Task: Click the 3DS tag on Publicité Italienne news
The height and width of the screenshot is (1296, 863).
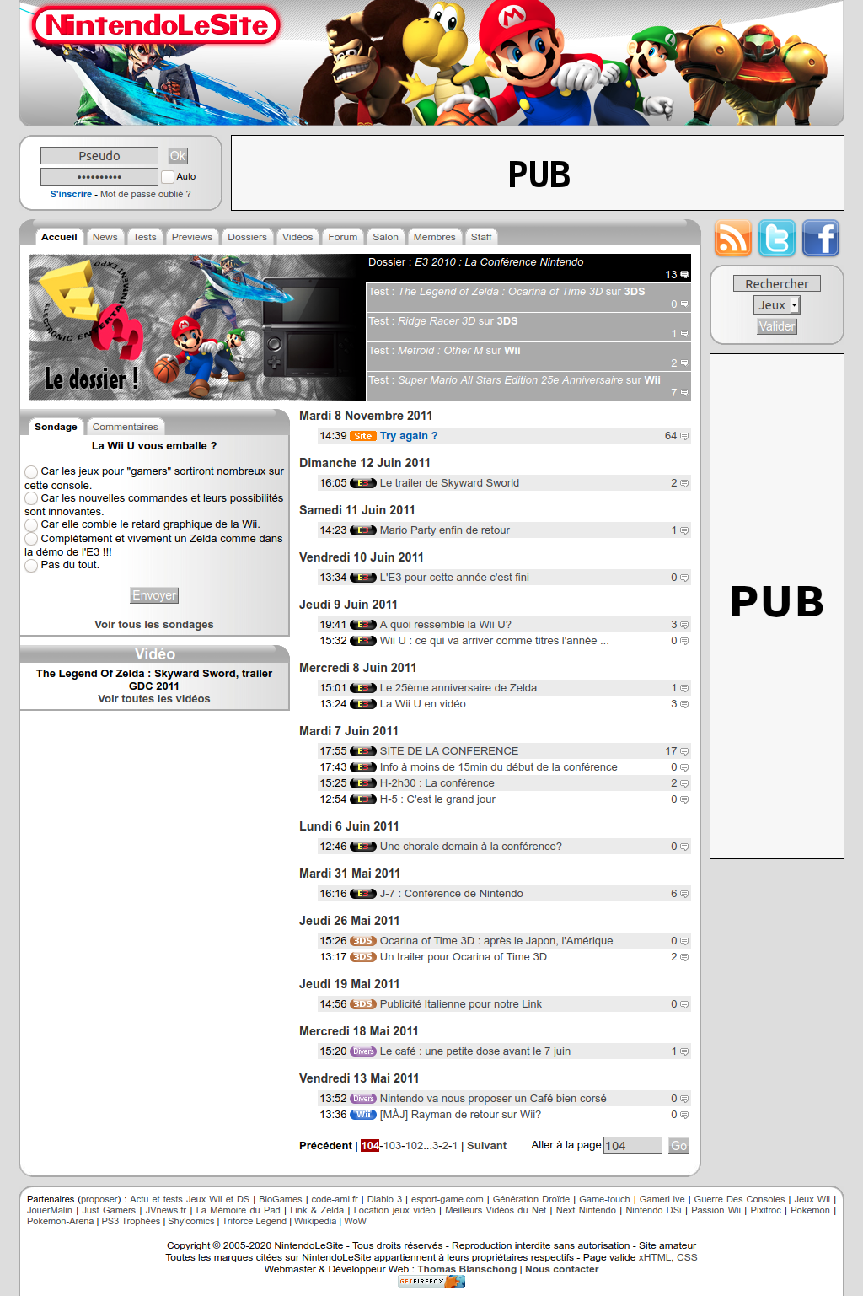Action: point(363,1004)
